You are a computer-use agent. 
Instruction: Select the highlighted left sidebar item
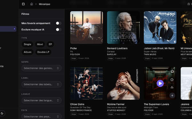click(8, 29)
